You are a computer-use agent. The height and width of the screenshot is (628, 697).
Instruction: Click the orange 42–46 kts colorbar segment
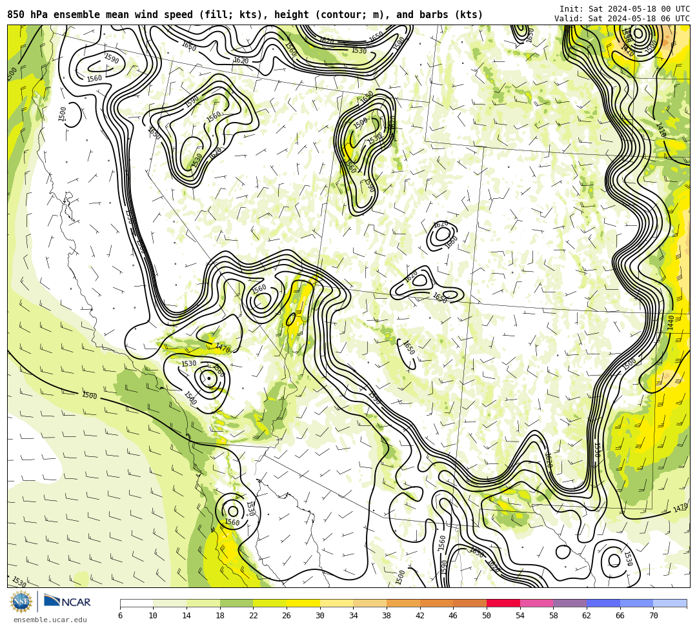coord(436,603)
